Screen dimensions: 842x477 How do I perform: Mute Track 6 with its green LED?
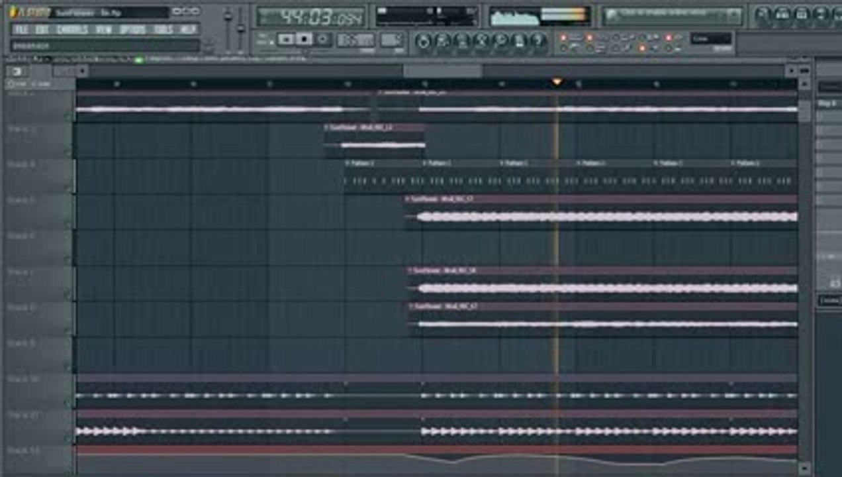[68, 260]
